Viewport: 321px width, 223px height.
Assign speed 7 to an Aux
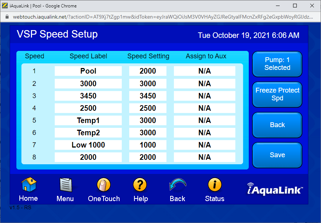pyautogui.click(x=204, y=145)
